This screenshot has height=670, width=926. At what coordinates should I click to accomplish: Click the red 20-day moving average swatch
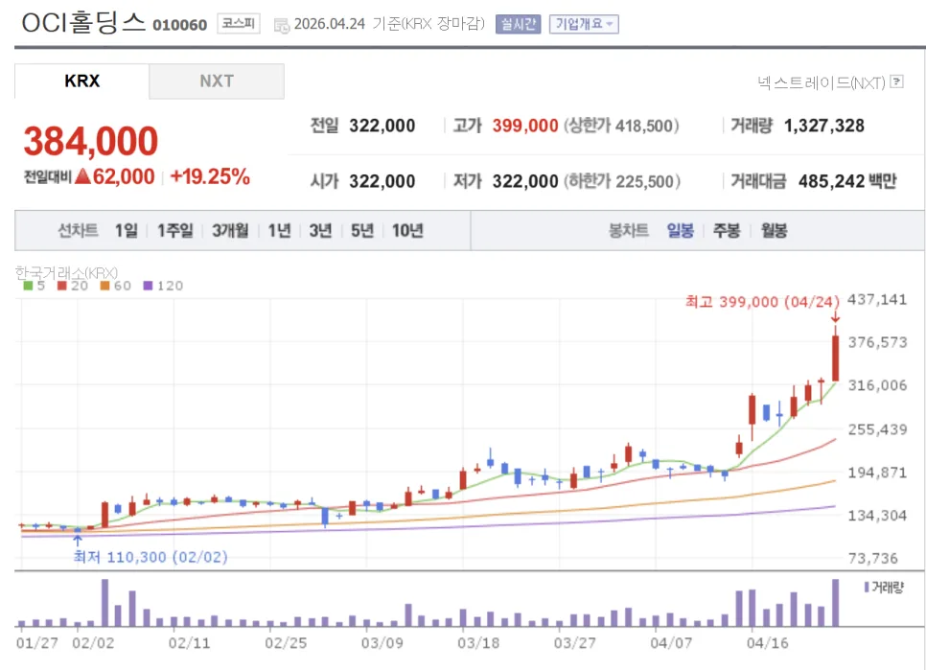62,286
